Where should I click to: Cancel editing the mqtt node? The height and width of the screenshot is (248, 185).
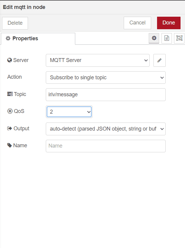pyautogui.click(x=137, y=23)
